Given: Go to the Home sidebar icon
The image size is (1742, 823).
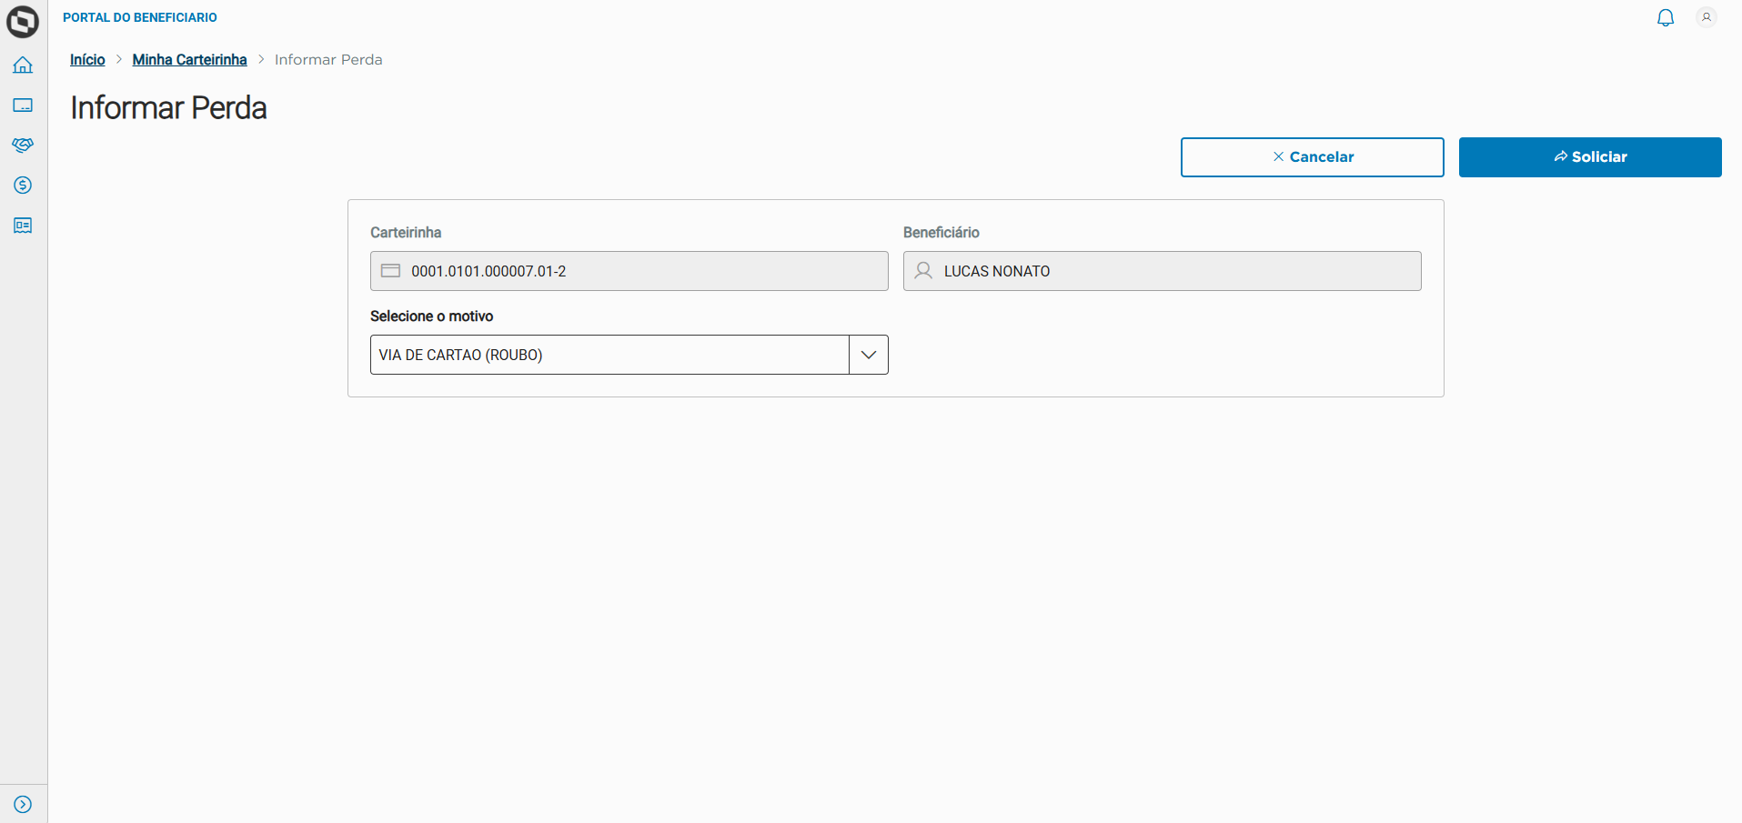Looking at the screenshot, I should [x=23, y=65].
